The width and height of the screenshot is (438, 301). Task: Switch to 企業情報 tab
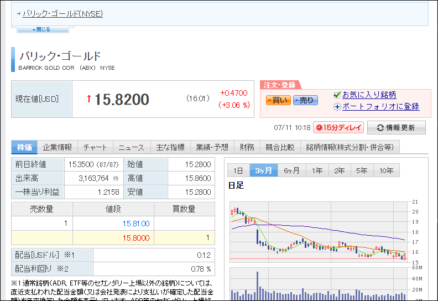point(58,147)
